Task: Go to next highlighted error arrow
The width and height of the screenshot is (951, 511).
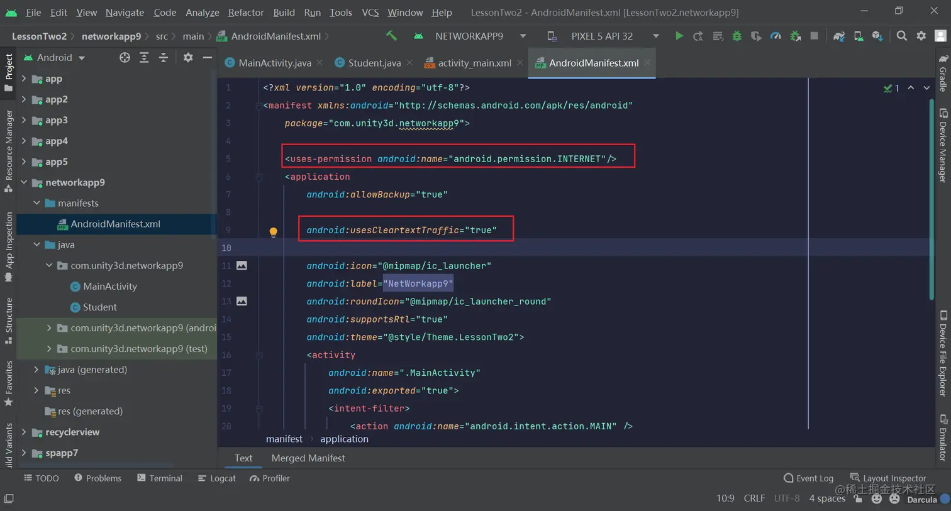Action: (926, 88)
